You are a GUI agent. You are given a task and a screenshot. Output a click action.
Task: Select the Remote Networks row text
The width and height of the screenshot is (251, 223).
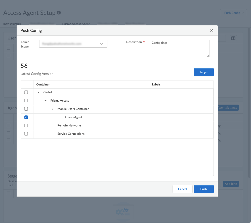pyautogui.click(x=69, y=125)
